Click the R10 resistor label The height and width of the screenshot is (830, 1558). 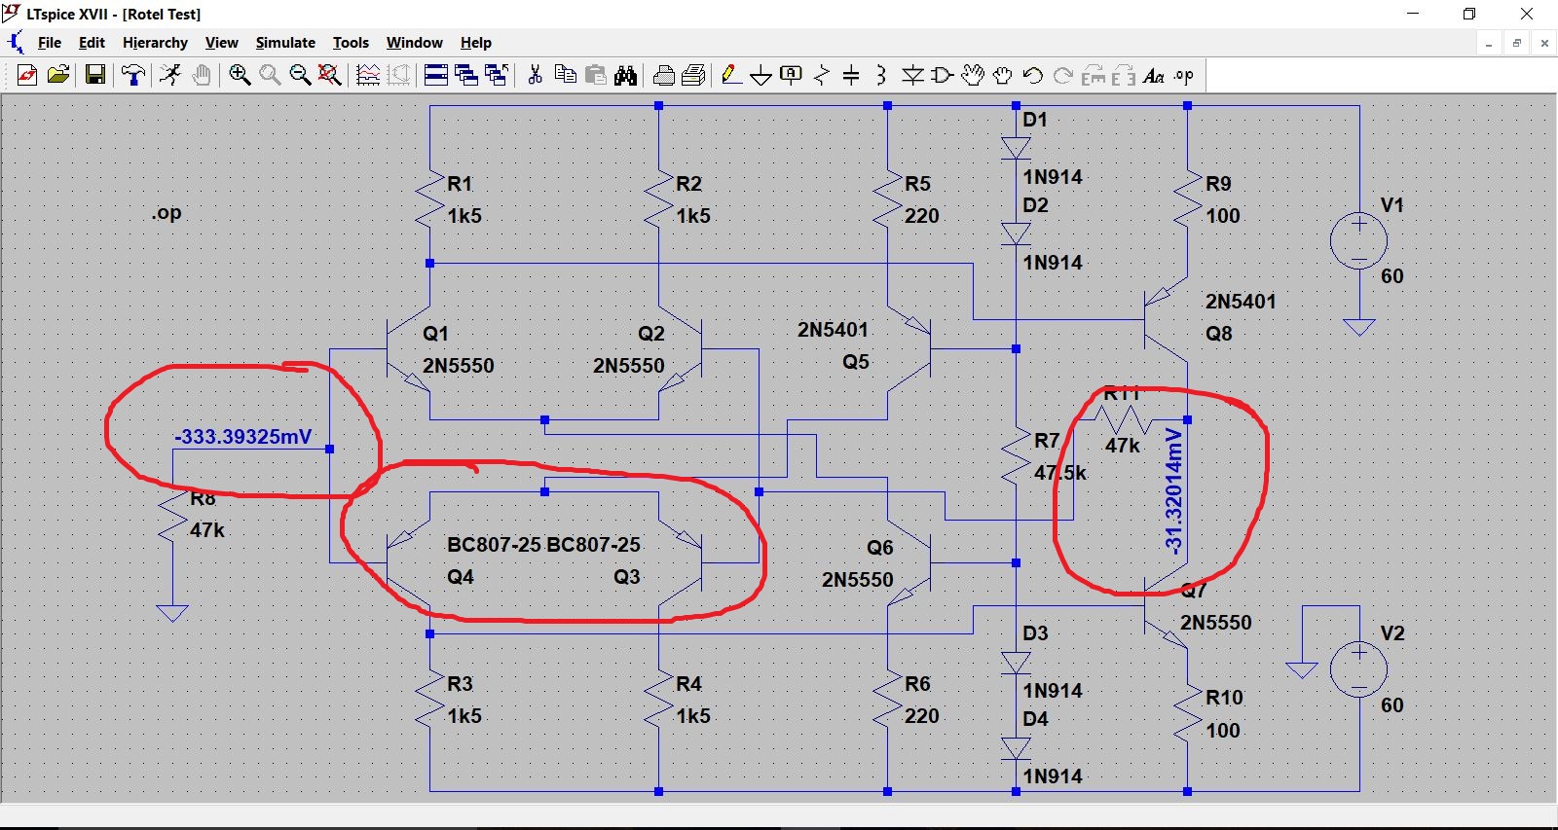tap(1224, 698)
